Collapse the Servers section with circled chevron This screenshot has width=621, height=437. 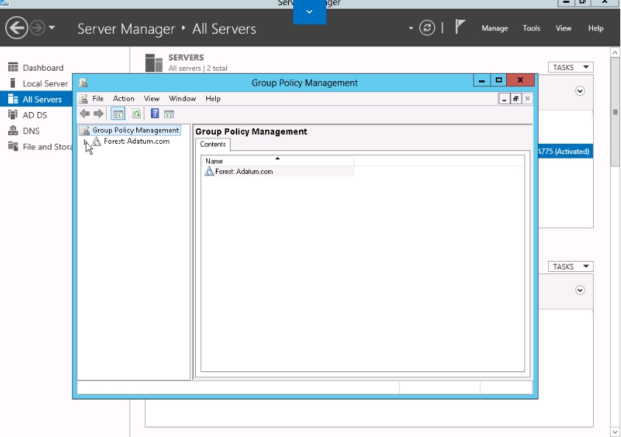(580, 91)
